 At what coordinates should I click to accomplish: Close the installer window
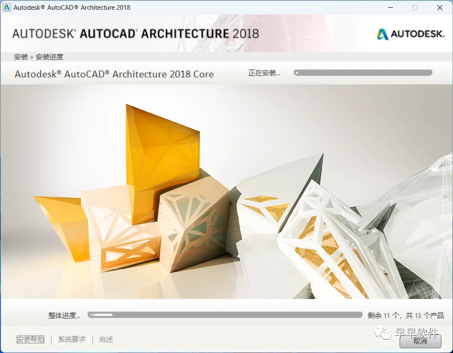coord(440,8)
